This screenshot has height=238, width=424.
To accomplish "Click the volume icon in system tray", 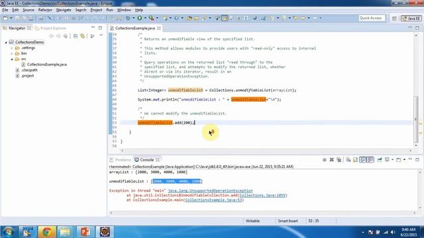I will pyautogui.click(x=393, y=232).
